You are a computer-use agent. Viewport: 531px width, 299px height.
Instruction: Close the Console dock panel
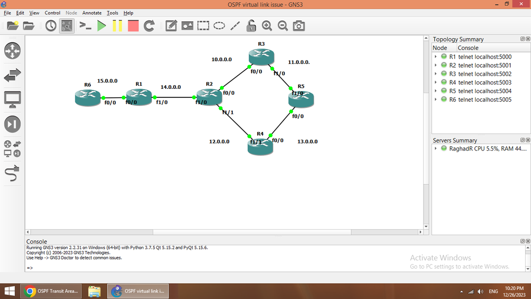click(x=528, y=241)
